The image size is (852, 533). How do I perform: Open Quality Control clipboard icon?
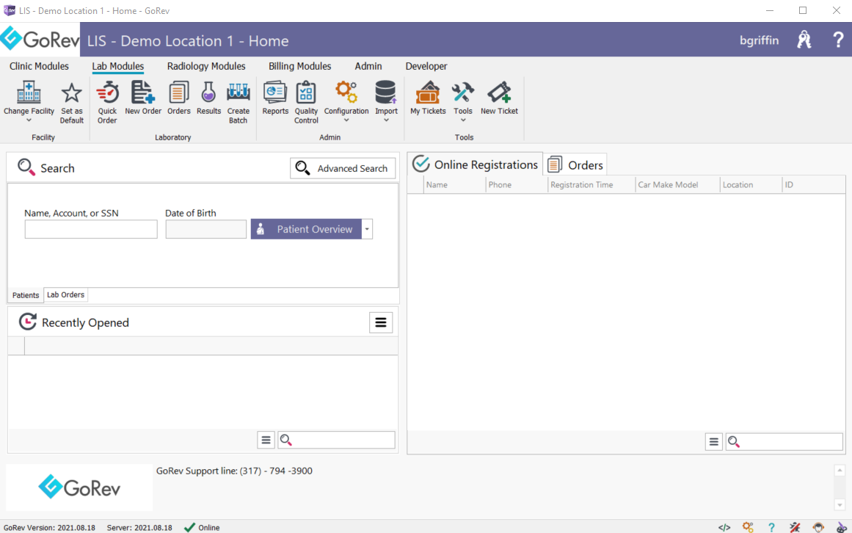(306, 93)
